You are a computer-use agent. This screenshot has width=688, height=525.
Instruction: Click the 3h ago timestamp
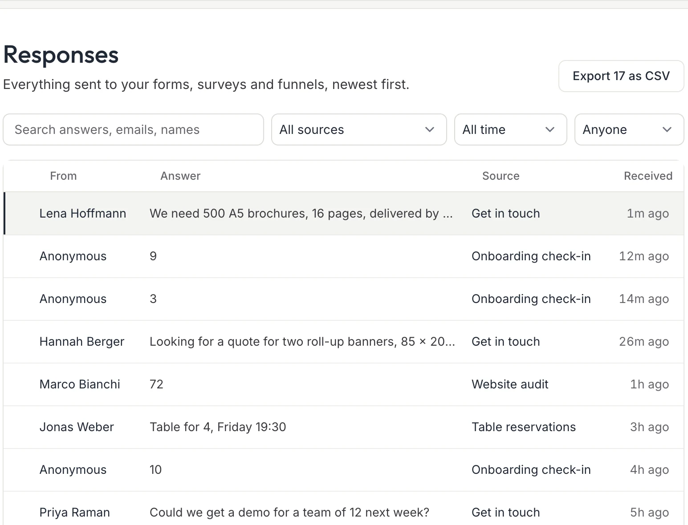pos(650,427)
